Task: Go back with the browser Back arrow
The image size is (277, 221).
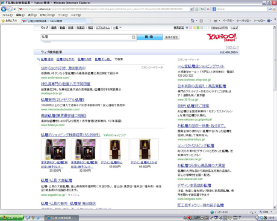Action: 4,9
